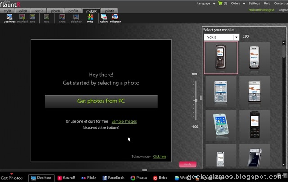
Task: Click the Hello infinitylogesh username
Action: 261,10
